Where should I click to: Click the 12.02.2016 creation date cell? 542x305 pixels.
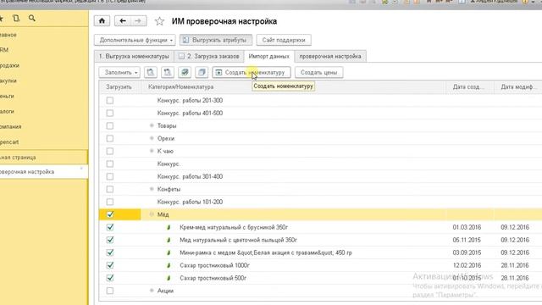pos(467,265)
